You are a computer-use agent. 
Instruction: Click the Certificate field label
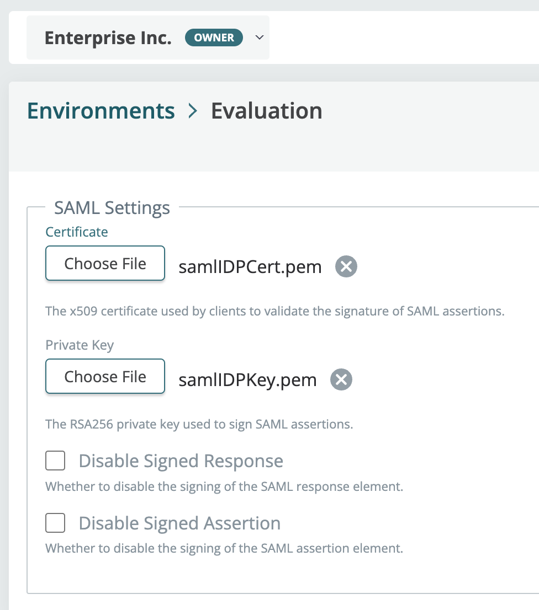coord(77,232)
